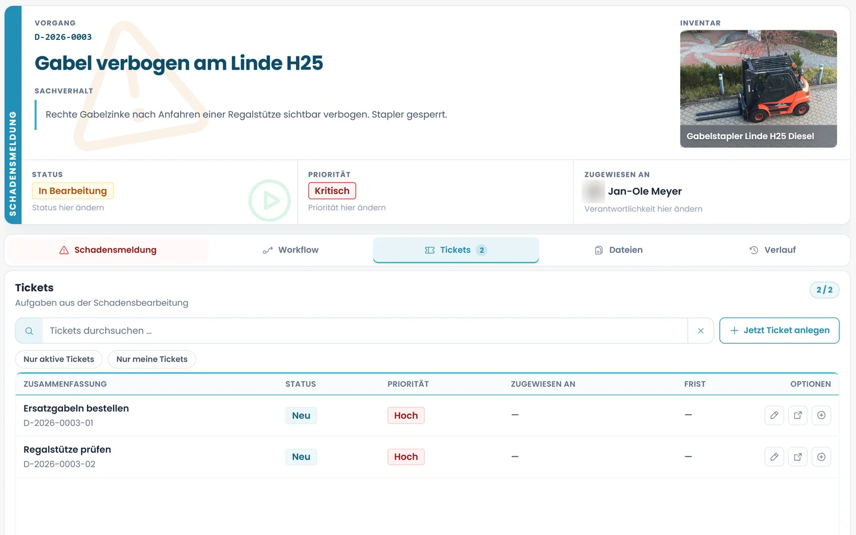Screen dimensions: 856x535
Task: Open the Gabelstapler Linde H25 Diesel thumbnail
Action: [x=759, y=89]
